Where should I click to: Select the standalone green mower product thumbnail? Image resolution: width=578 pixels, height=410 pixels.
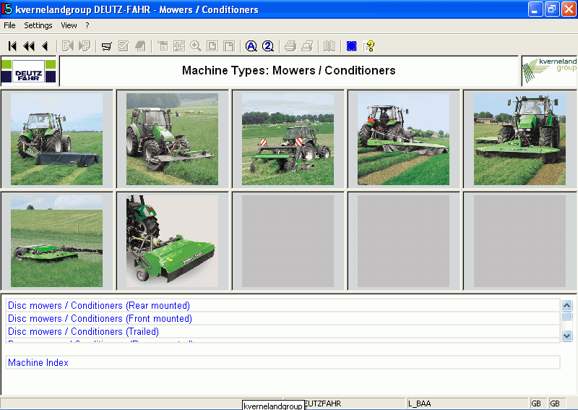[x=173, y=241]
